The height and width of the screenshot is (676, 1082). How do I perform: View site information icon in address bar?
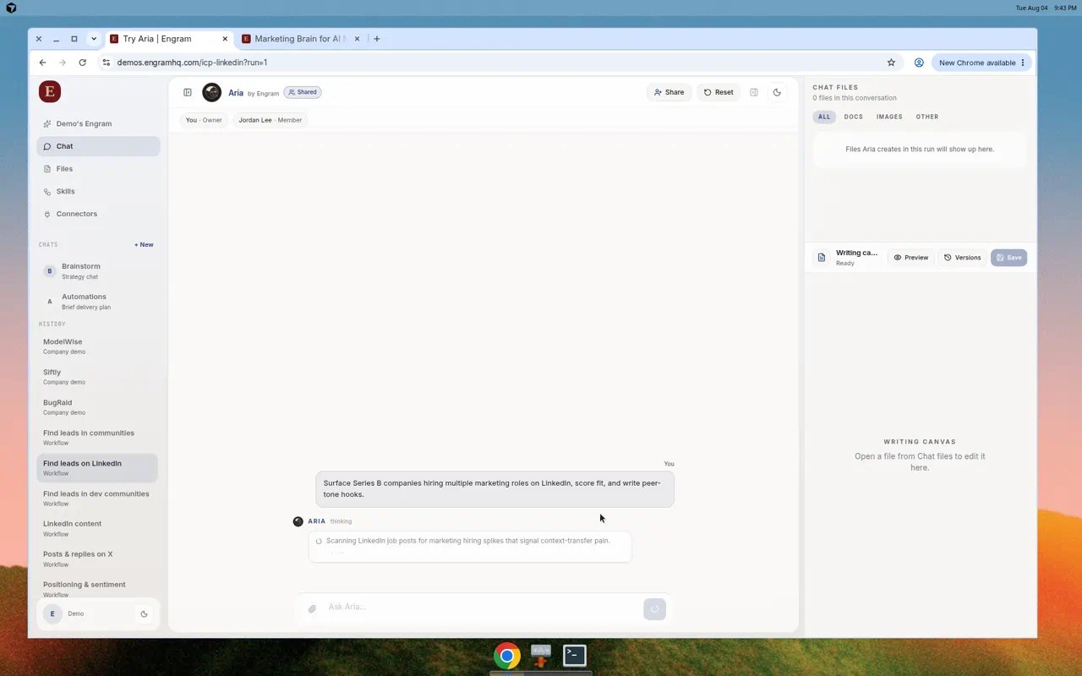(x=107, y=63)
